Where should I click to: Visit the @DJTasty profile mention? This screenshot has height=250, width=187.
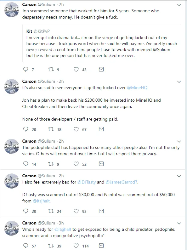pos(87,182)
